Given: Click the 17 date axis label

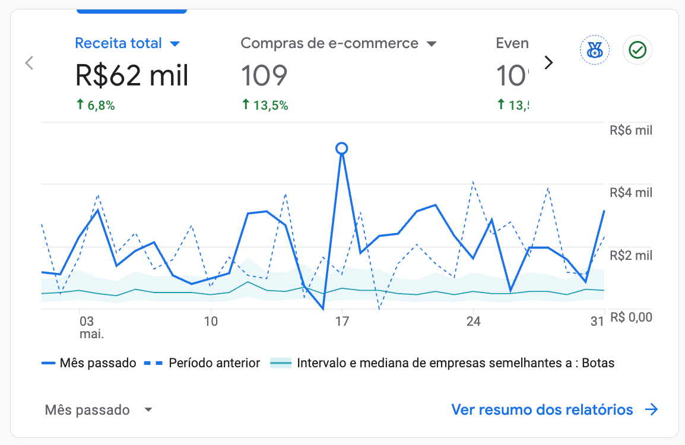Looking at the screenshot, I should (x=342, y=322).
